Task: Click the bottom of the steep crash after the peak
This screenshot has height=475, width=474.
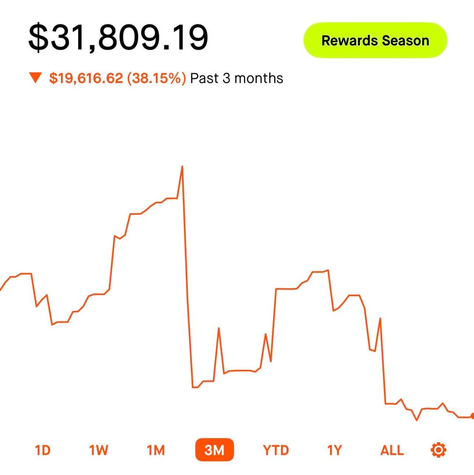Action: 193,387
